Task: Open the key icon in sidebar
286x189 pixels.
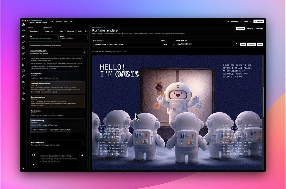Action: click(x=23, y=42)
